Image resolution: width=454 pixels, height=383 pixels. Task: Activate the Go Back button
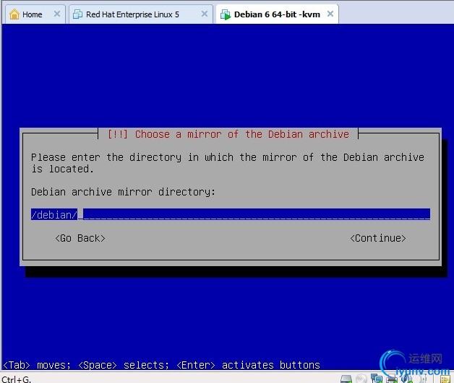click(x=80, y=238)
